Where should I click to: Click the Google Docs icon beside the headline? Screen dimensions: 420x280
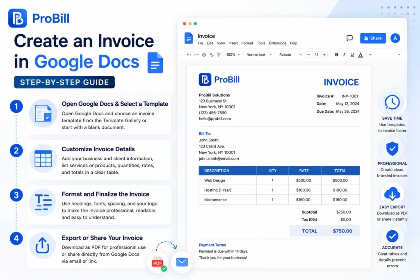(155, 63)
